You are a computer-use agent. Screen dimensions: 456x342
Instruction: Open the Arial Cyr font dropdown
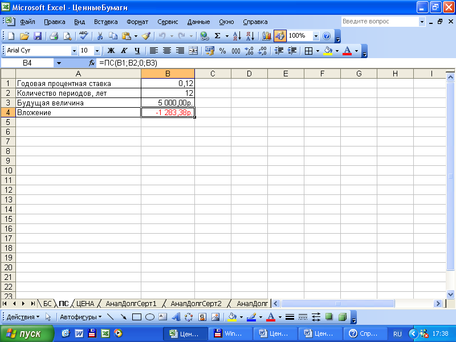(75, 51)
